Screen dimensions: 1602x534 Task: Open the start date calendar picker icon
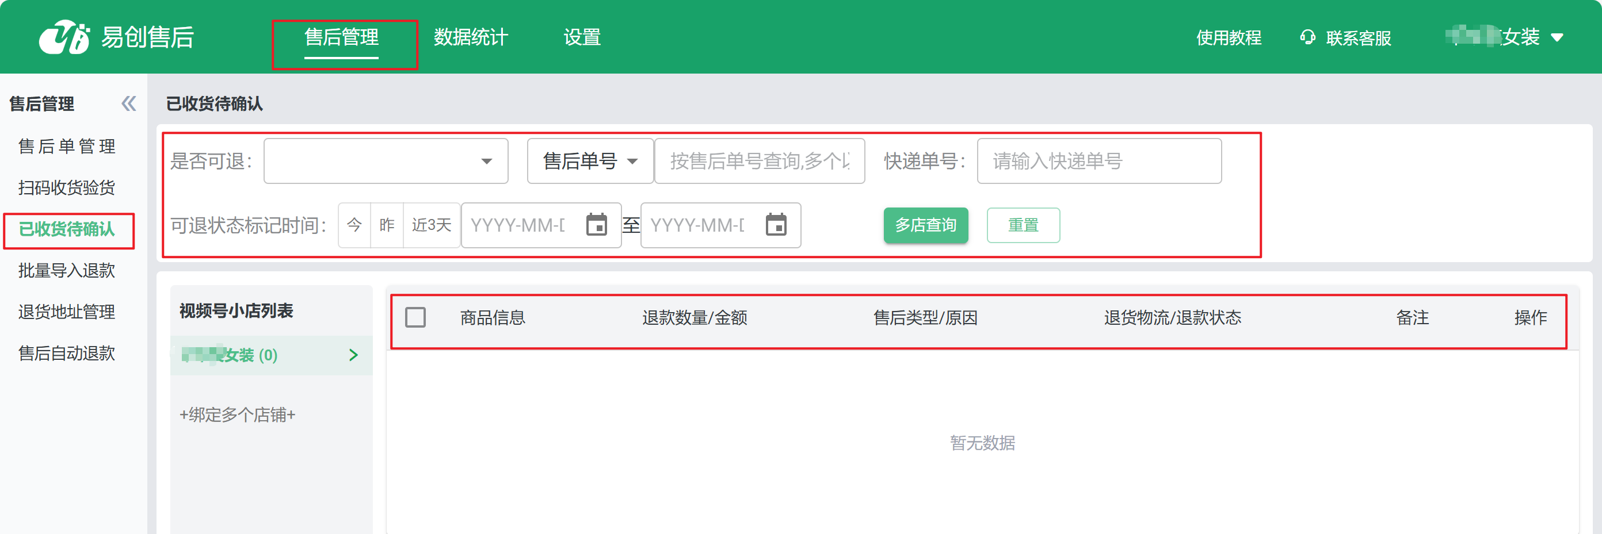point(596,225)
